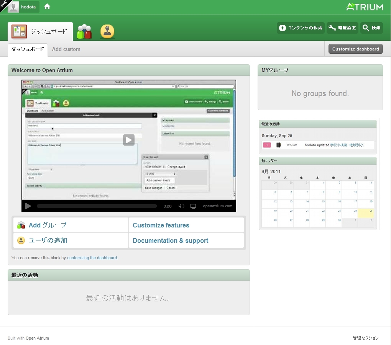Open the Add custom tab

[66, 49]
